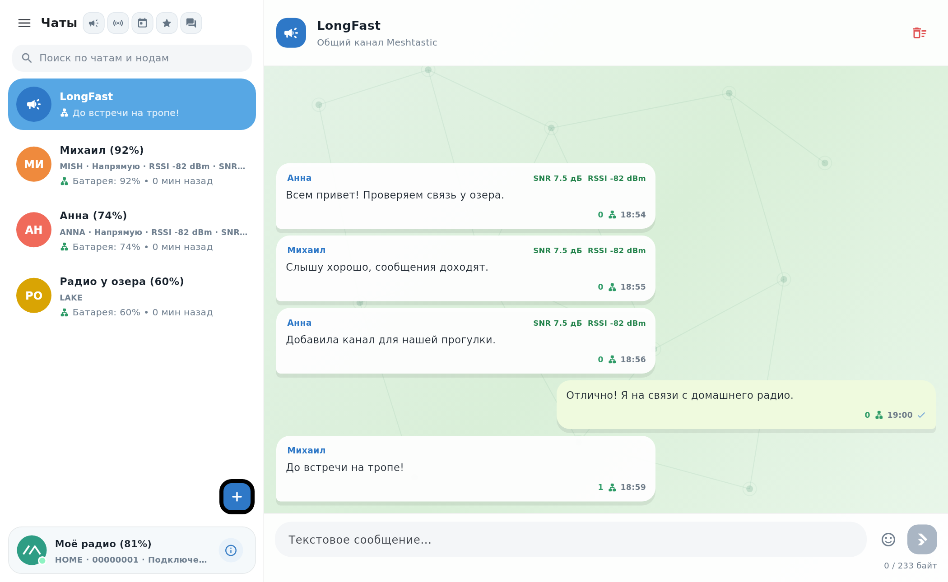Viewport: 948px width, 582px height.
Task: Click message 'Слышу хорошо, сообщения доходят.'
Action: click(465, 268)
